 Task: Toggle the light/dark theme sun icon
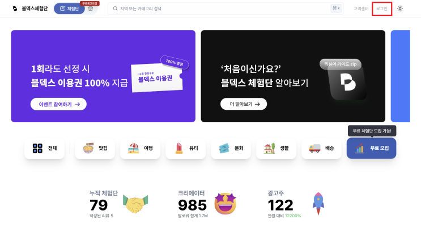click(x=400, y=8)
